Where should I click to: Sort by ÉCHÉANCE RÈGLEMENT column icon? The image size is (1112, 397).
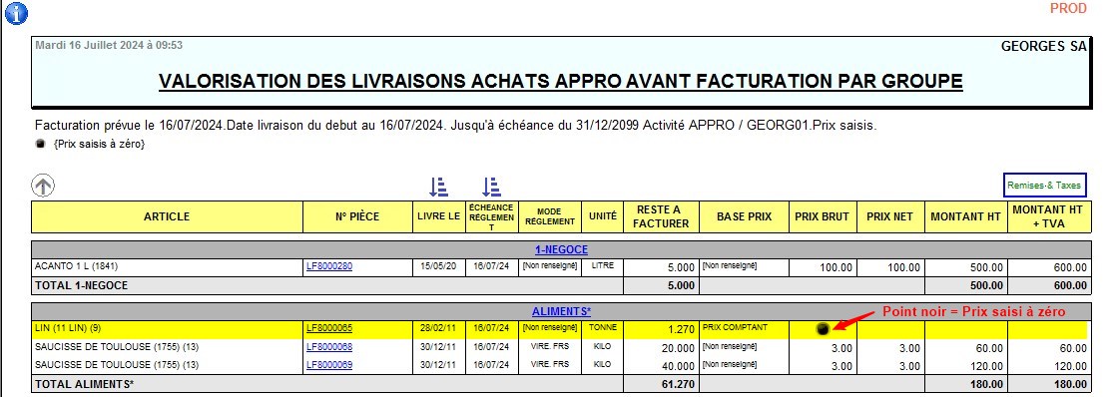(x=491, y=187)
